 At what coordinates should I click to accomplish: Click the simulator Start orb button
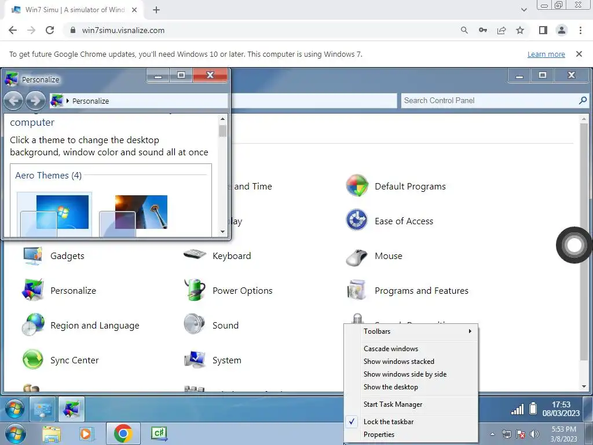coord(14,409)
